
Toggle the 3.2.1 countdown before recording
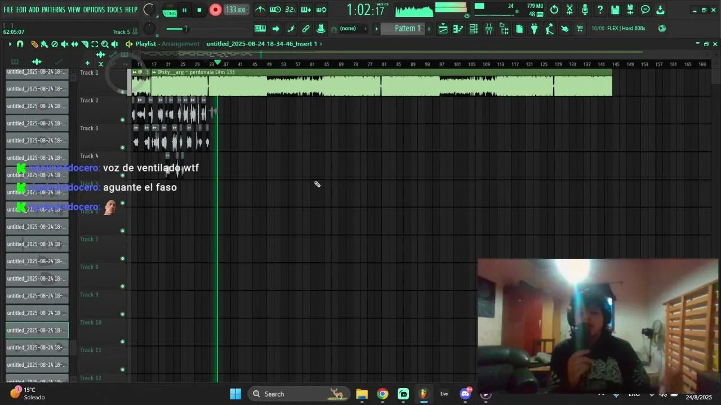(290, 10)
